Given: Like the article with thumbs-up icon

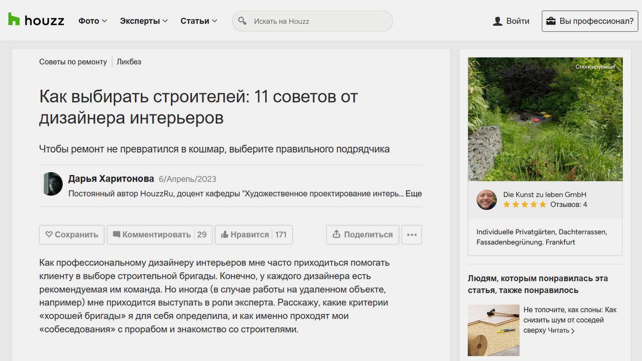Looking at the screenshot, I should click(x=225, y=235).
